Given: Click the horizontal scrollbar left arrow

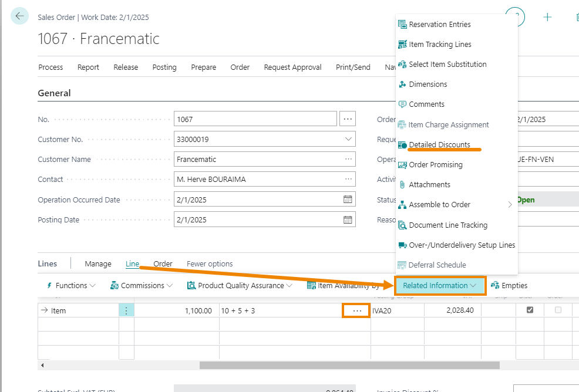Looking at the screenshot, I should [x=42, y=366].
